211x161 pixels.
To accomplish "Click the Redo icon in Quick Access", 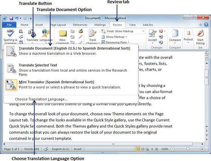I will (x=25, y=18).
